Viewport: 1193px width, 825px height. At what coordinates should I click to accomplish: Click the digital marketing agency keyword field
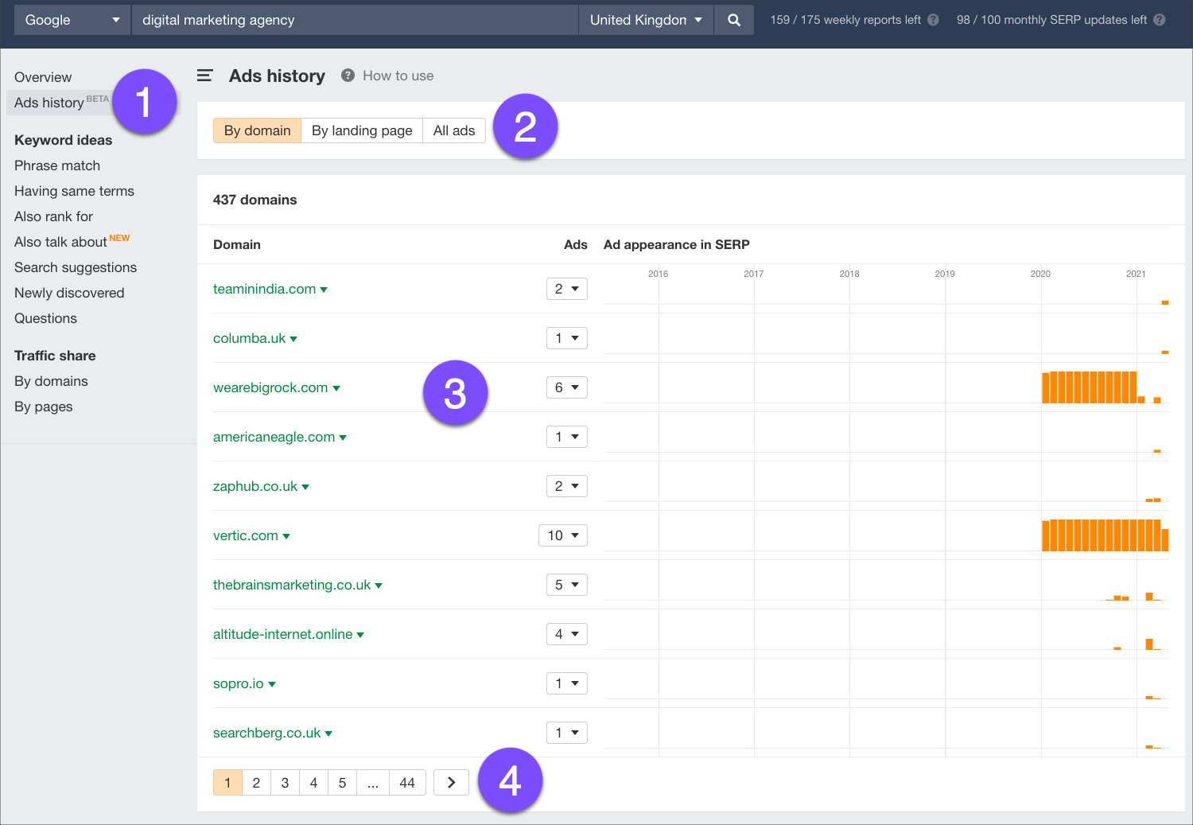(354, 20)
